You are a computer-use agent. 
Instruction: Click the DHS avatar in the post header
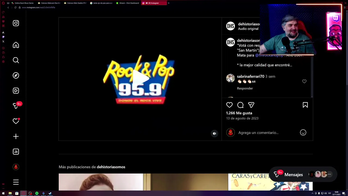231,26
